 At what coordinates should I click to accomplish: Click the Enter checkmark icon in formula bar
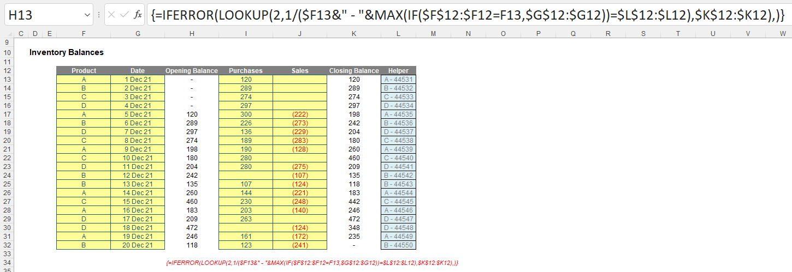point(125,15)
